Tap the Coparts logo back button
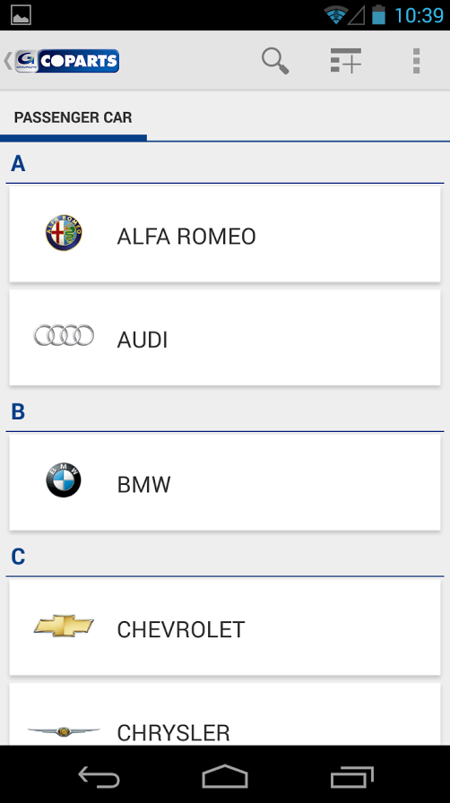 62,61
